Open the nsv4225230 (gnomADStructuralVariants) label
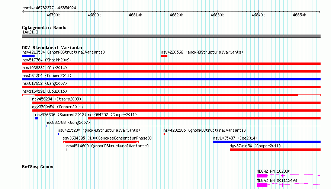 click(x=99, y=130)
